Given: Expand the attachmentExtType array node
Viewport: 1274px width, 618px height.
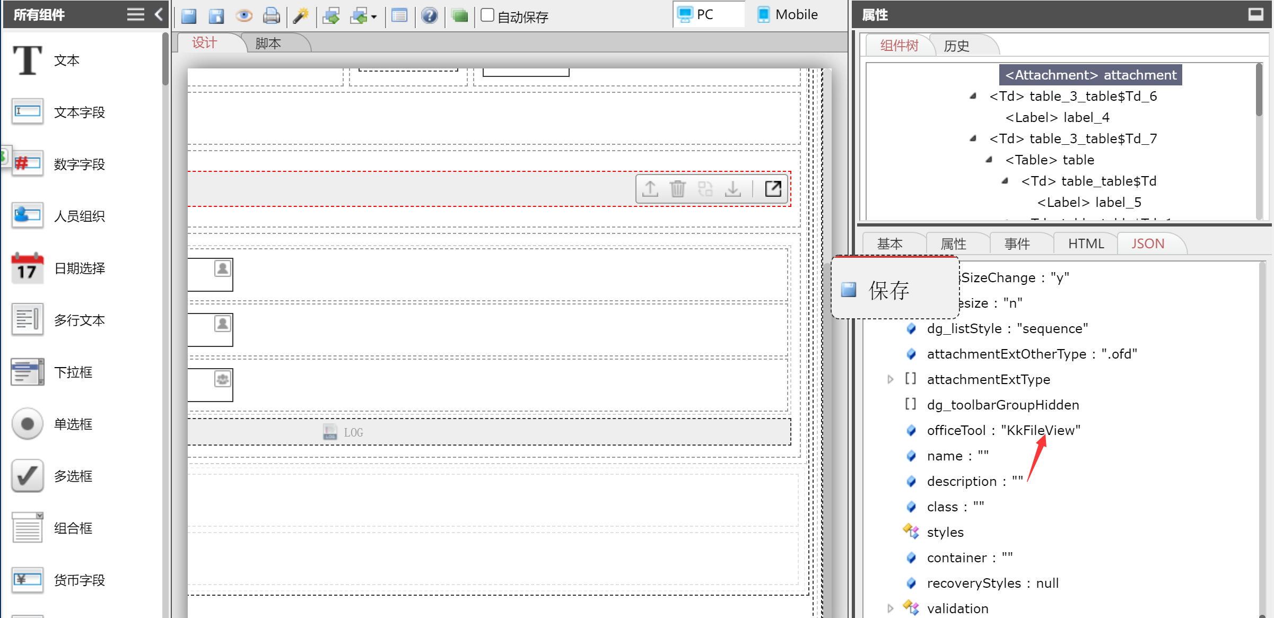Looking at the screenshot, I should click(x=891, y=379).
